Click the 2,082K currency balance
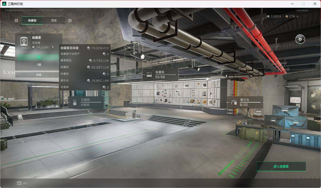Screen dimensions: 321x188 click(276, 16)
